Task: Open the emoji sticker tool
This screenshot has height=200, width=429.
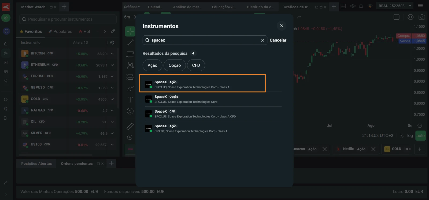Action: (x=130, y=111)
